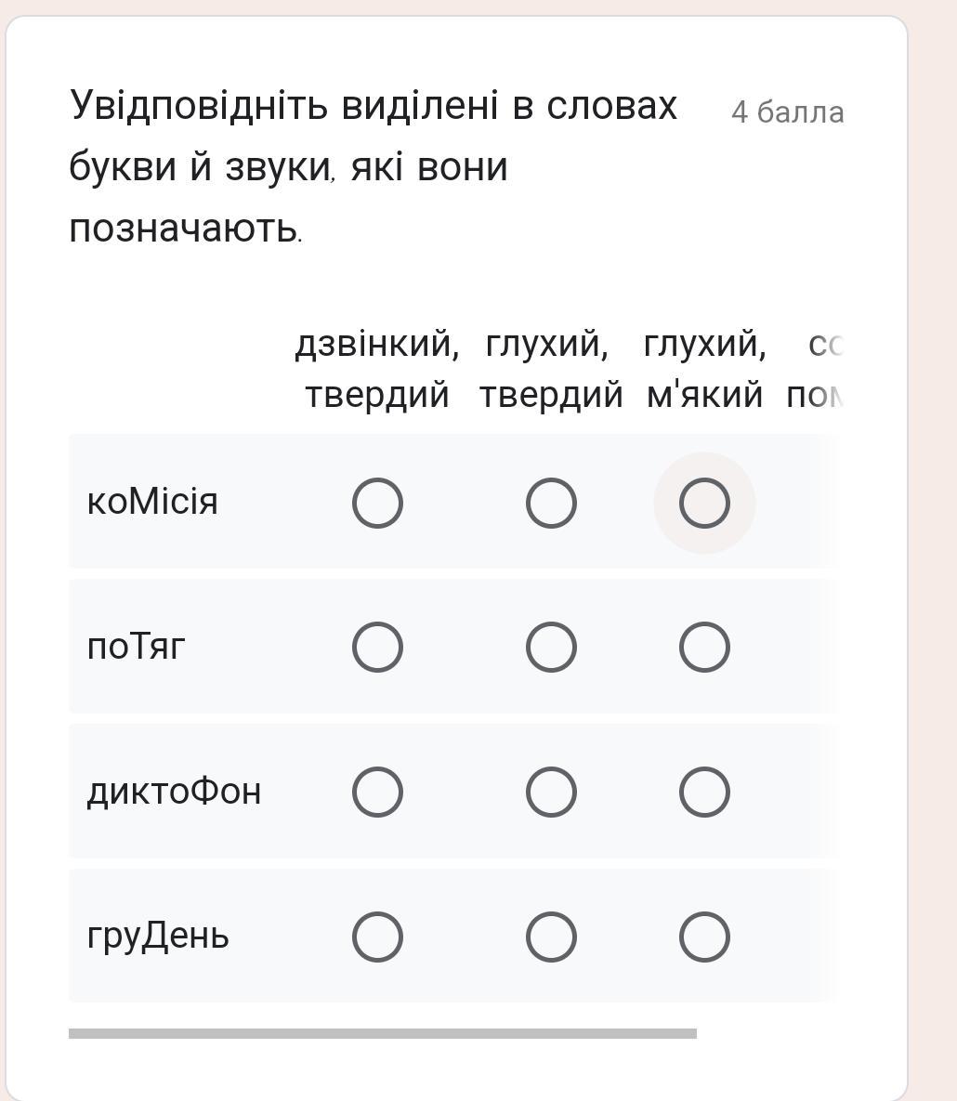Image resolution: width=957 pixels, height=1101 pixels.
Task: Click the глухий, м'який column header
Action: pos(704,369)
